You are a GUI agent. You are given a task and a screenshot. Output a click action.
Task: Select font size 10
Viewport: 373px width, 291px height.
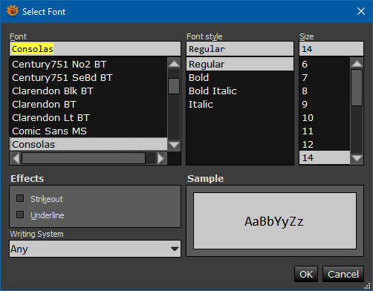click(325, 118)
